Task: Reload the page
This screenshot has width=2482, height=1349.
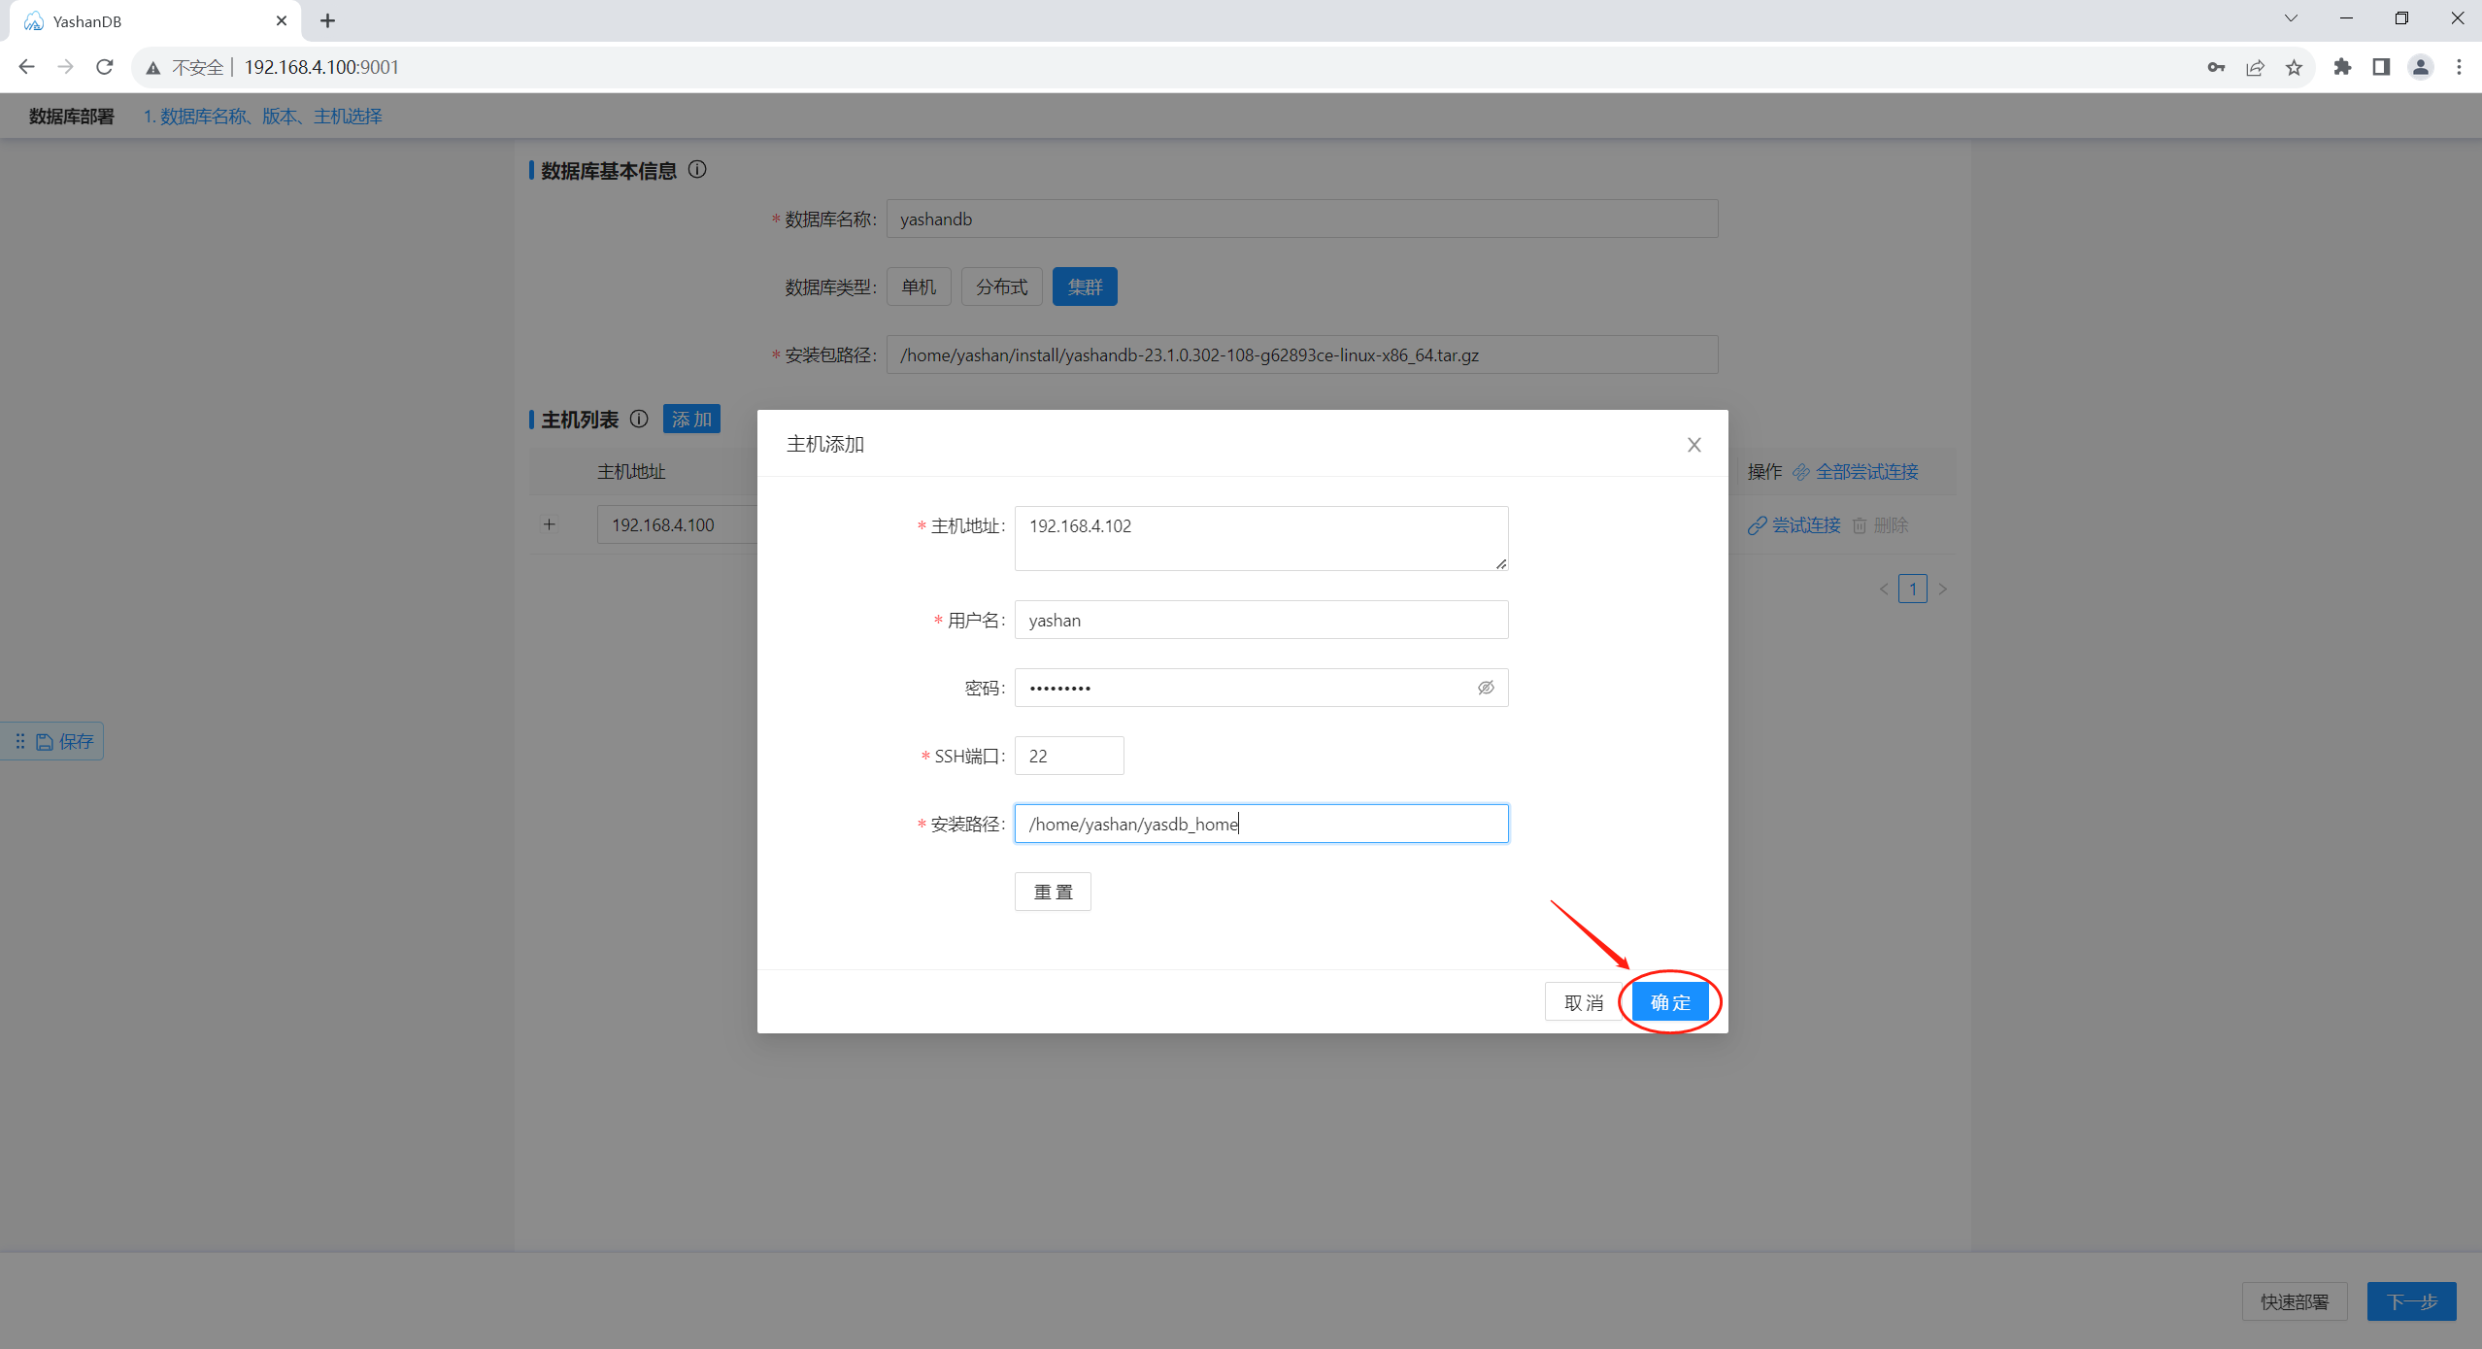Action: coord(105,67)
